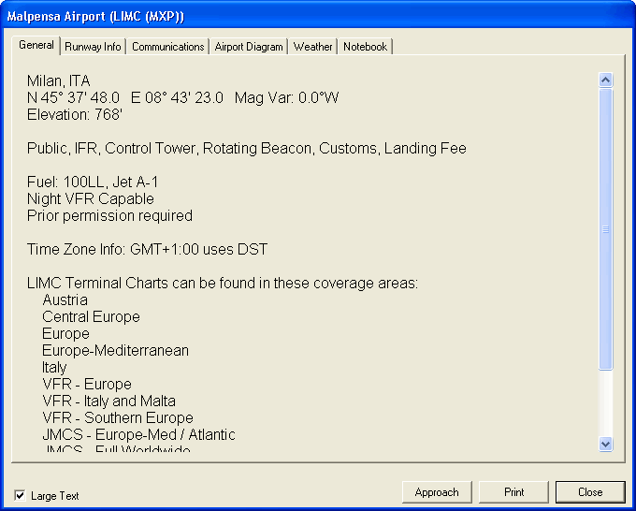This screenshot has height=511, width=636.
Task: Click the coordinates line with Mag Var
Action: point(182,98)
